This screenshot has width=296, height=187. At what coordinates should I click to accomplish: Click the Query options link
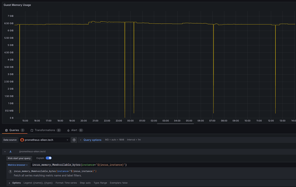(x=92, y=140)
